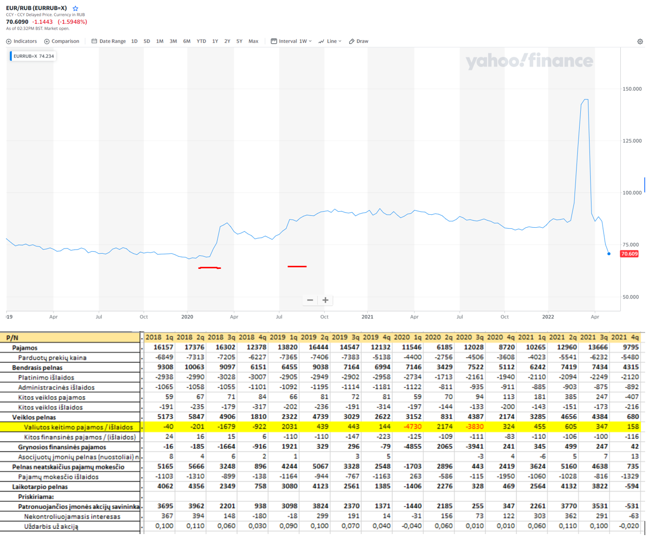Screen dimensions: 655x546
Task: Select revenue cell 16157
Action: tap(159, 347)
